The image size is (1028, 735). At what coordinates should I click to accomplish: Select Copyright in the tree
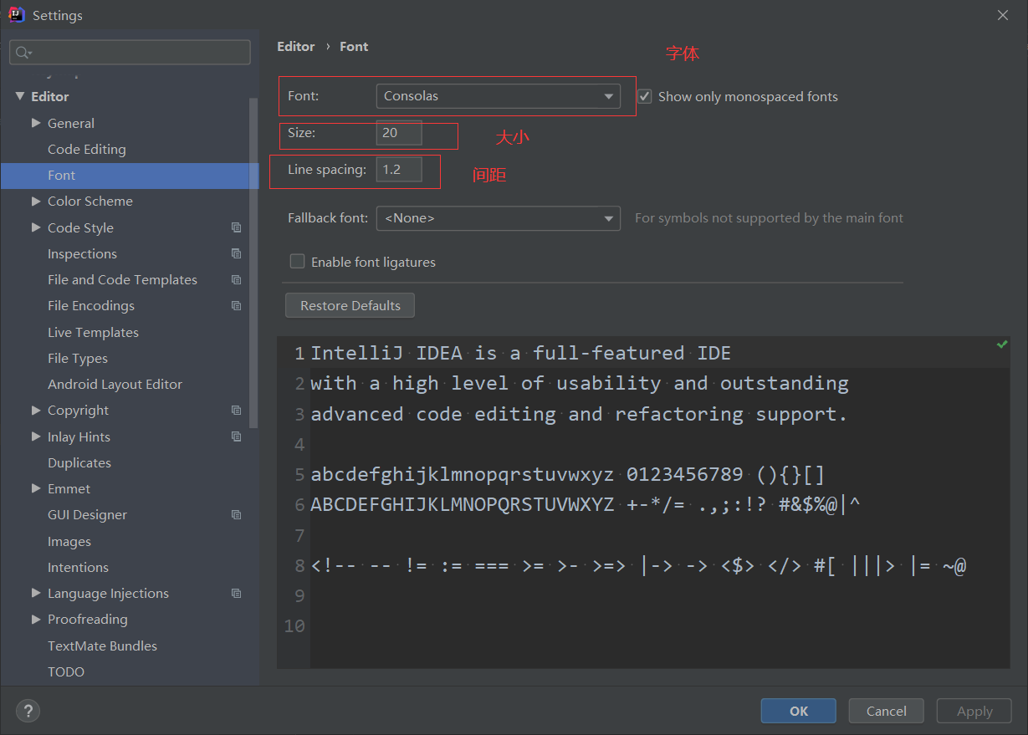click(x=78, y=410)
